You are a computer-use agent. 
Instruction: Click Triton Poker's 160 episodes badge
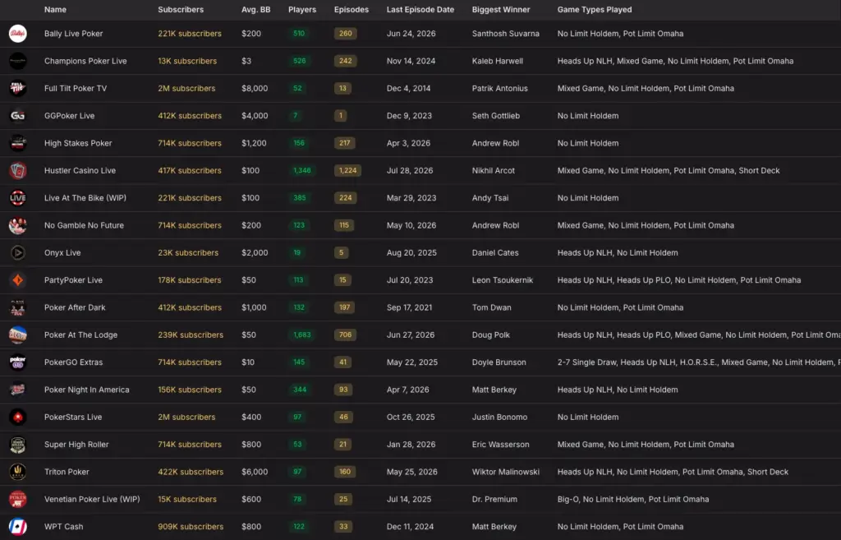345,471
